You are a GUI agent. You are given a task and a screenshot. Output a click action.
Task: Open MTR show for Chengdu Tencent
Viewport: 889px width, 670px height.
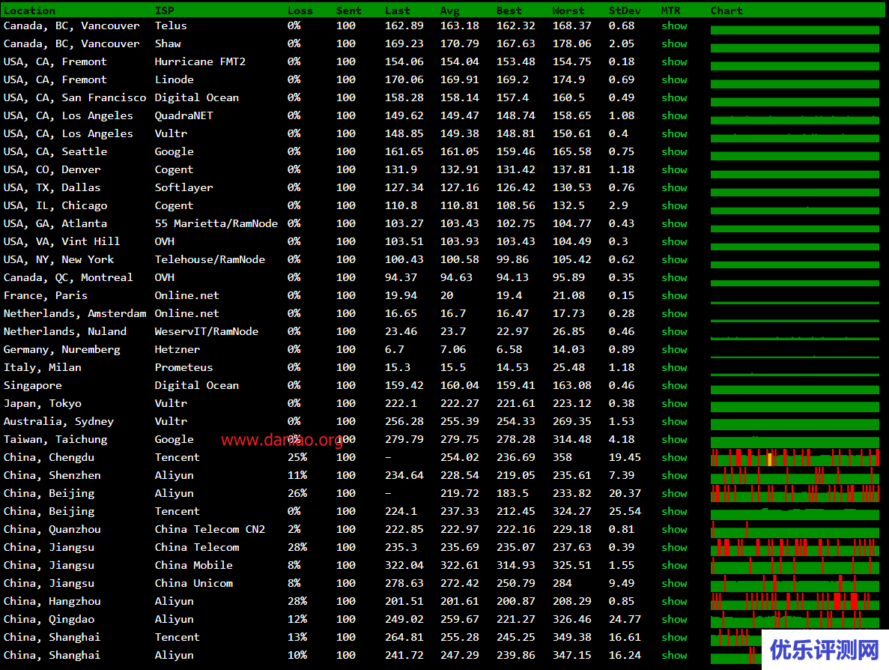click(x=674, y=457)
